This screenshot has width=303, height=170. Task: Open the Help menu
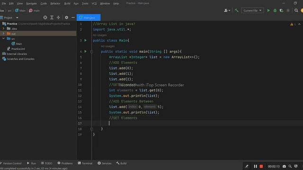point(116,3)
